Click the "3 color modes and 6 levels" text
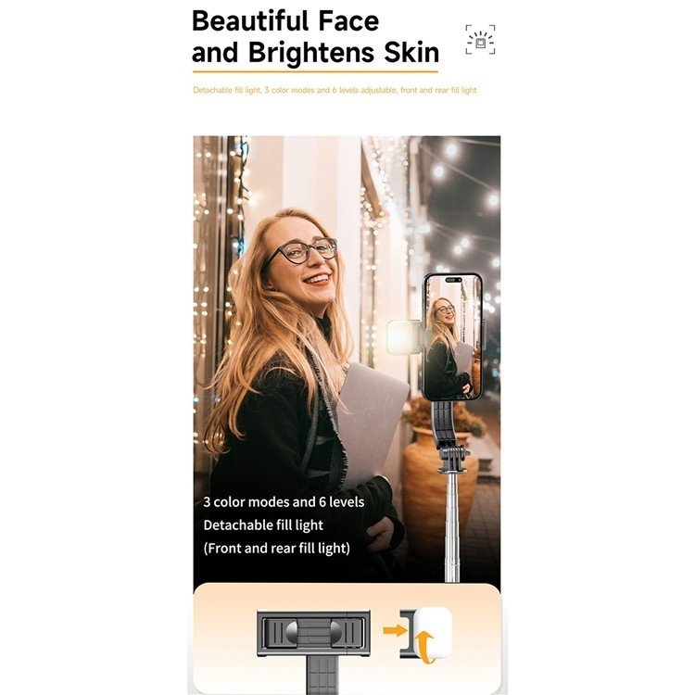Image resolution: width=695 pixels, height=695 pixels. [284, 501]
